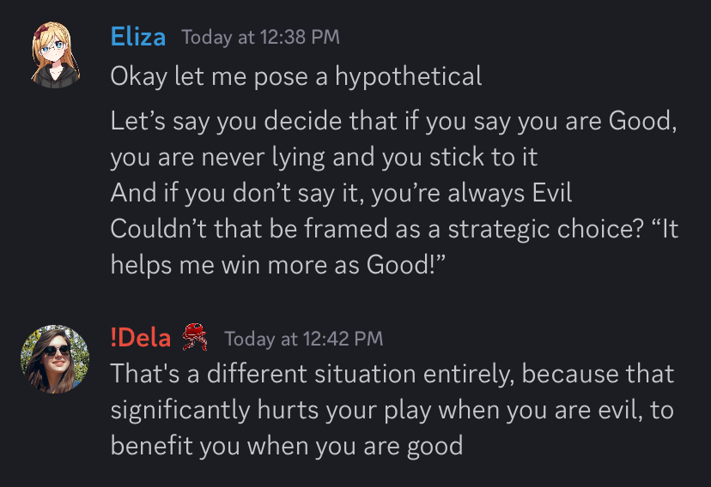Click the line "helps me win more as Good!"

(x=278, y=265)
